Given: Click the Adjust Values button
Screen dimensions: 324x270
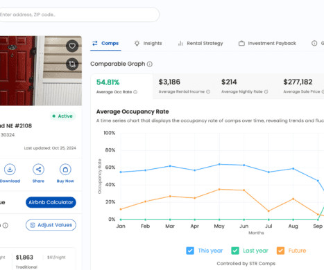Looking at the screenshot, I should point(51,225).
